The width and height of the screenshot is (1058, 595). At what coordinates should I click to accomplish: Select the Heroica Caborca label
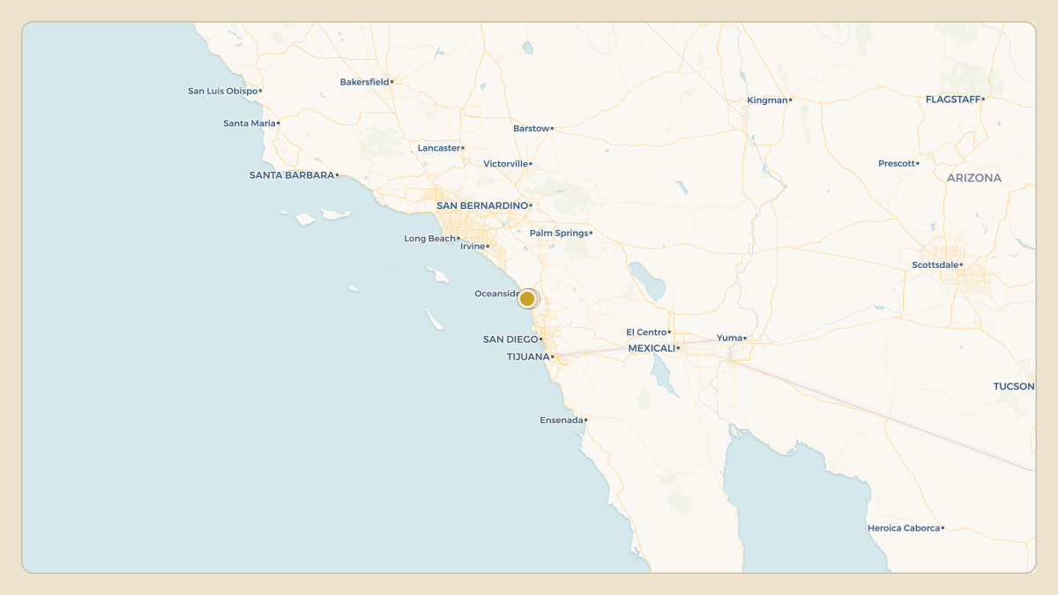point(904,528)
